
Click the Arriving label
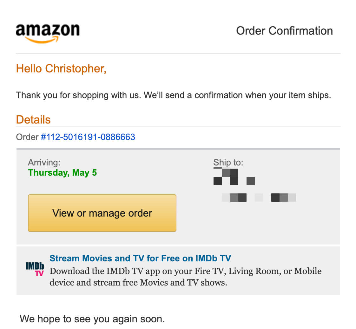[x=44, y=163]
